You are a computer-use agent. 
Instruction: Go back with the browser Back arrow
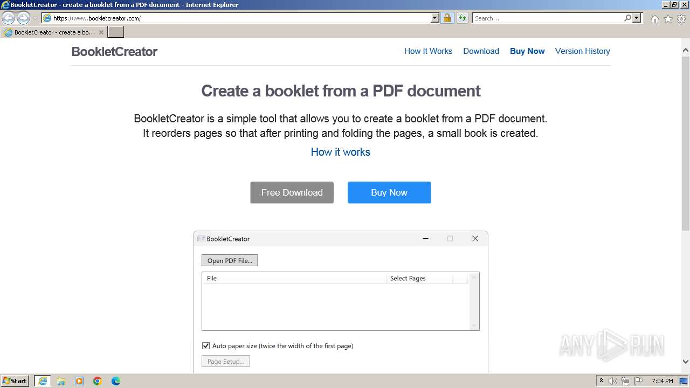(9, 18)
